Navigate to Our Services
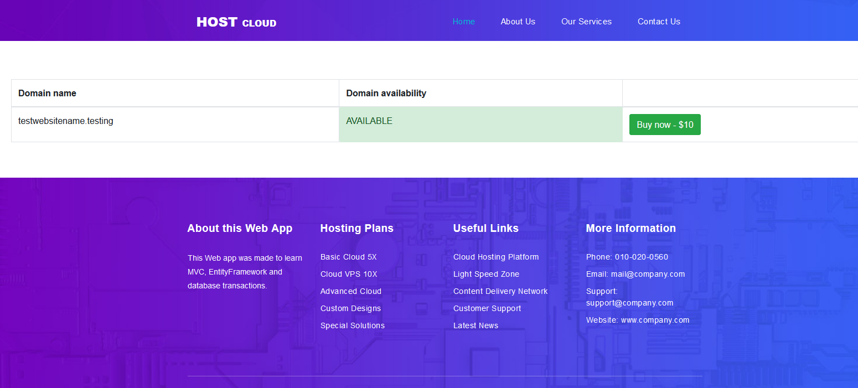Screen dimensions: 858x388 pyautogui.click(x=586, y=22)
